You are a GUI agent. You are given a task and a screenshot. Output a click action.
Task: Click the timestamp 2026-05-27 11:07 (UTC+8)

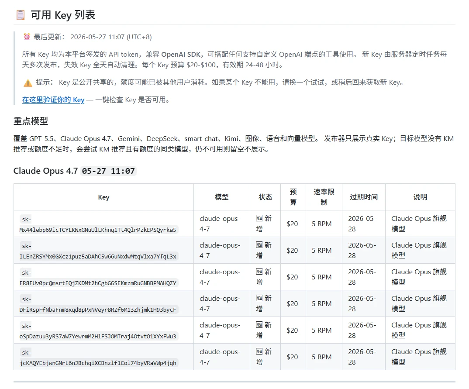tap(111, 37)
